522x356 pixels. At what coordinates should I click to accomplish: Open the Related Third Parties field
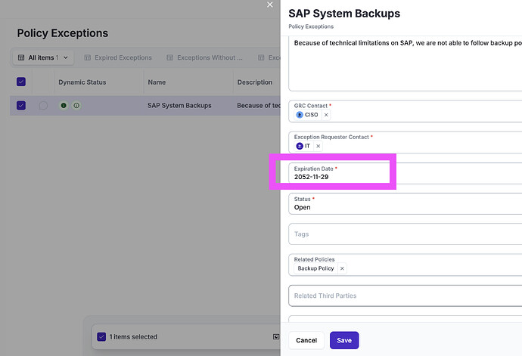point(405,296)
